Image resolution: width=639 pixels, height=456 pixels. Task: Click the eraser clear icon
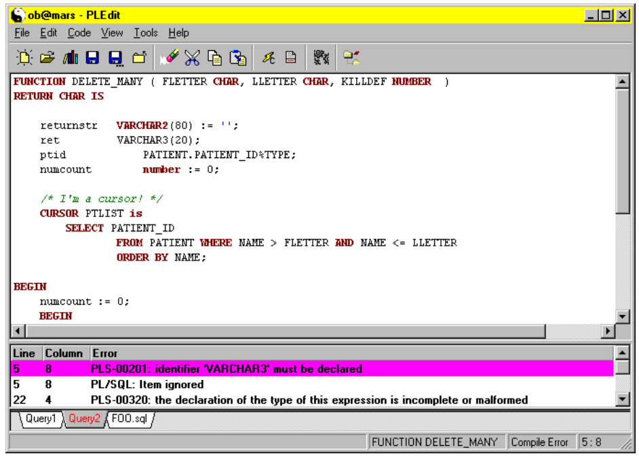tap(169, 58)
